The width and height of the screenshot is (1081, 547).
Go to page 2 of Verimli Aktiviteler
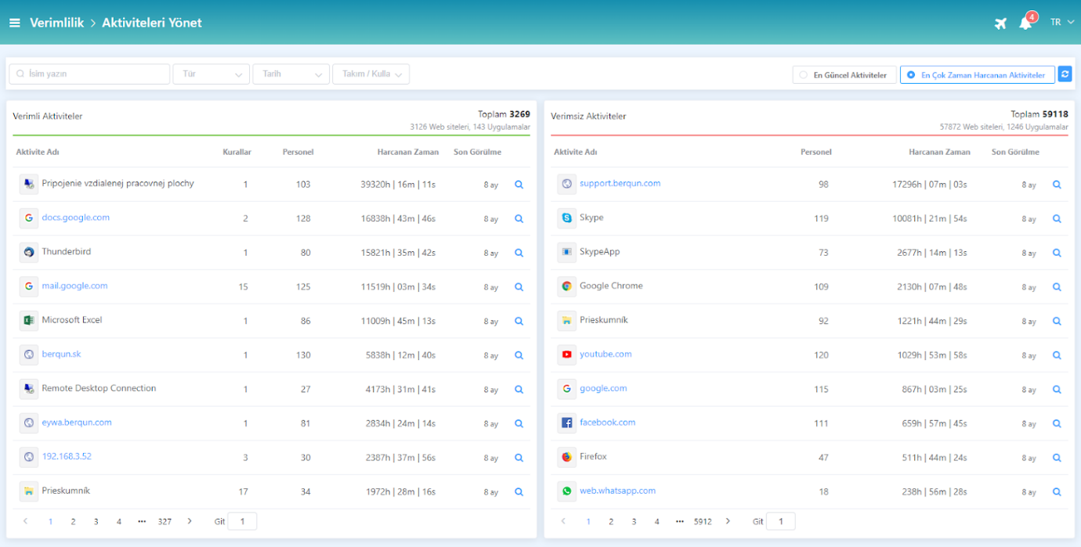click(x=73, y=521)
